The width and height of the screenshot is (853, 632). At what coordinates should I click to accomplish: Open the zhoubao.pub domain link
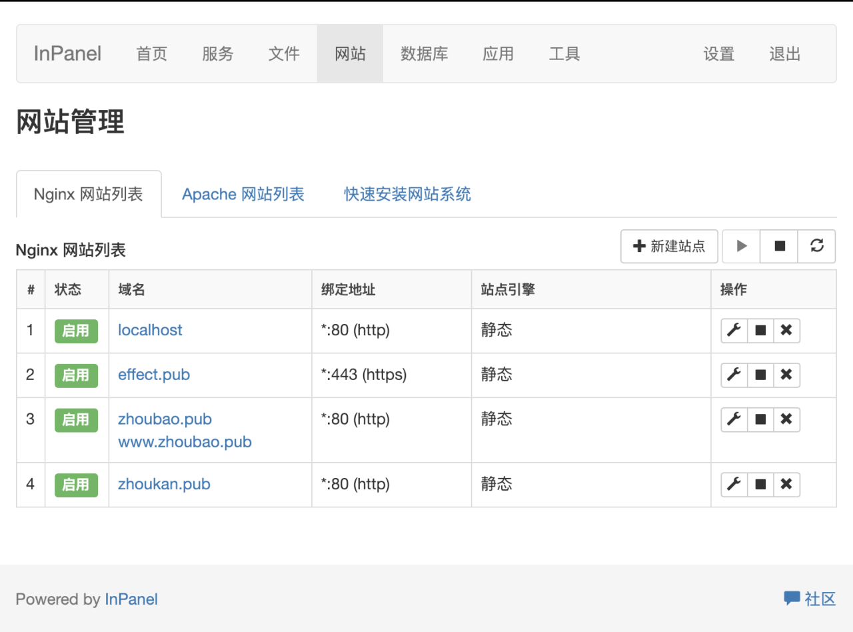(x=165, y=419)
